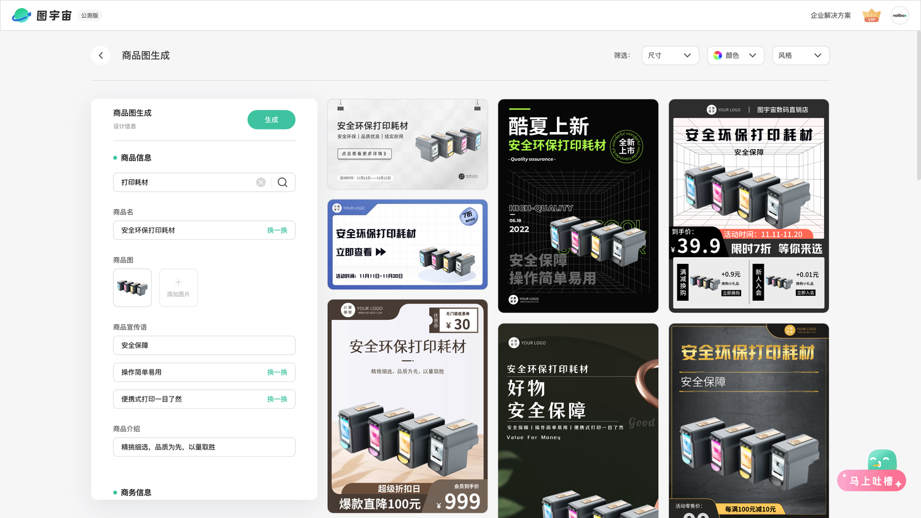Go back with the left arrow button
Image resolution: width=921 pixels, height=518 pixels.
coord(101,55)
